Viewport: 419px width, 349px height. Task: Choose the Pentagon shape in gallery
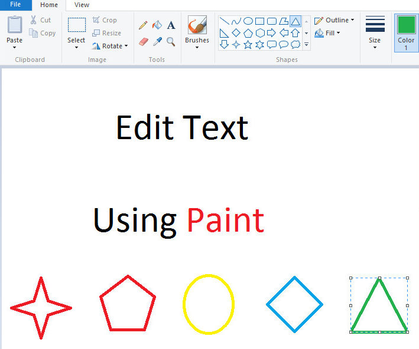248,33
